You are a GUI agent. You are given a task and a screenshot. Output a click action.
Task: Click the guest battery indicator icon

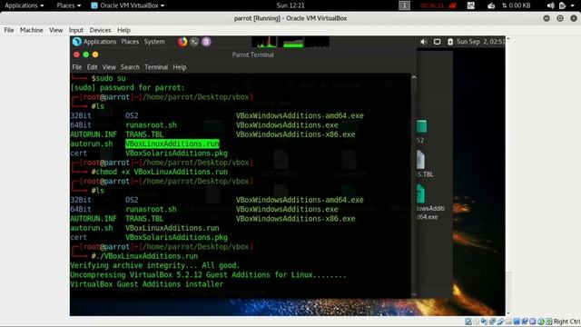point(450,42)
